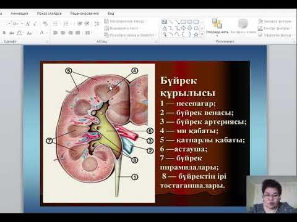Select the Oval shape

coord(190,22)
